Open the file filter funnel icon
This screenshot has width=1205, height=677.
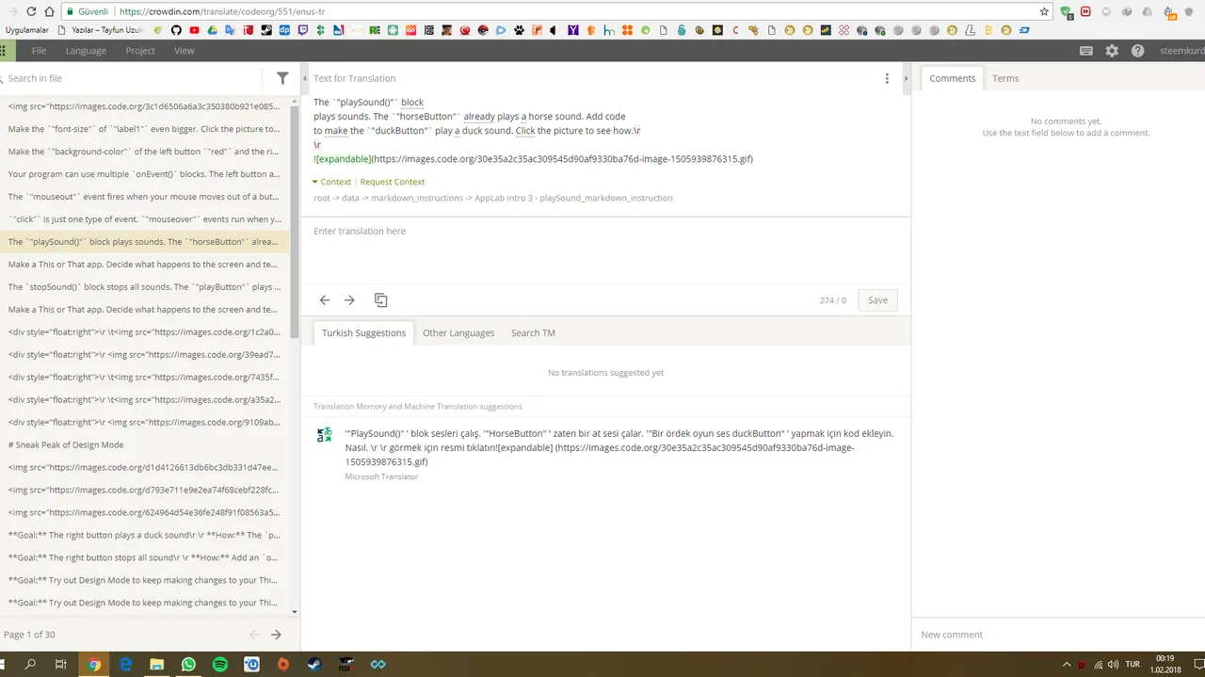(282, 78)
